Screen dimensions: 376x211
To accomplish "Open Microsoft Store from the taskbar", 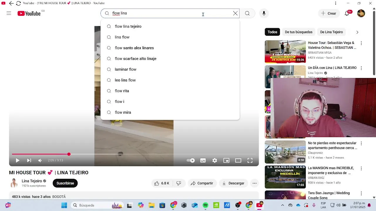I will pos(162,205).
